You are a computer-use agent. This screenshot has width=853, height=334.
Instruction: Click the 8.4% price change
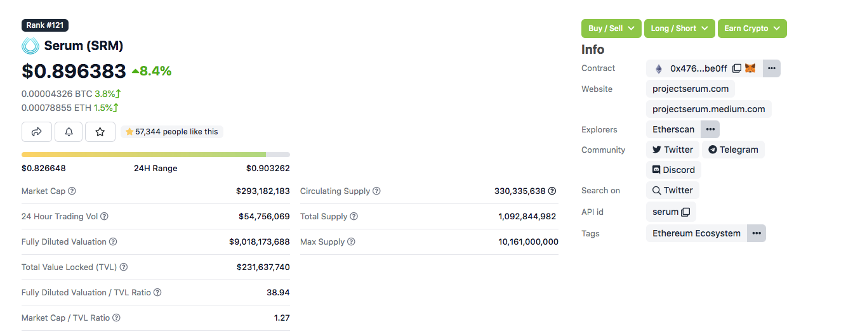(x=152, y=71)
